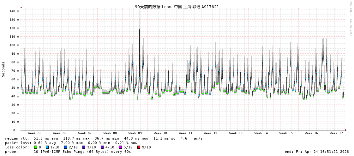Select the Week 09 axis label

[135, 133]
